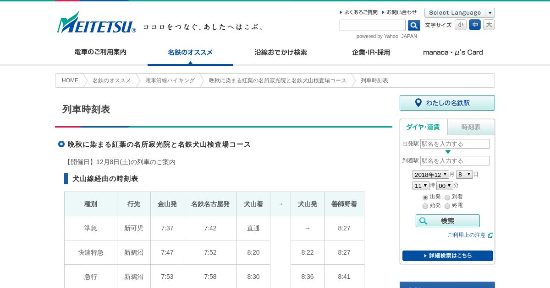
Task: Click the 8:30 犬山着 time cell
Action: (253, 277)
